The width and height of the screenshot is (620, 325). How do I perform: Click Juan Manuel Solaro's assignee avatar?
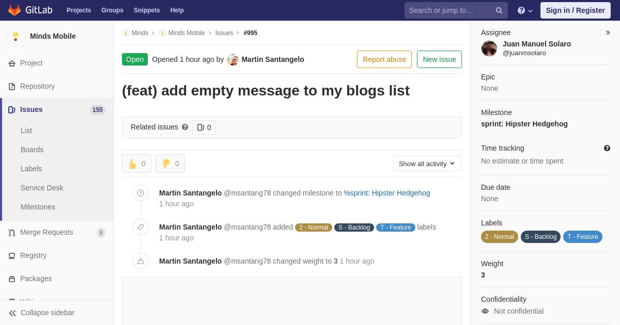pyautogui.click(x=489, y=48)
